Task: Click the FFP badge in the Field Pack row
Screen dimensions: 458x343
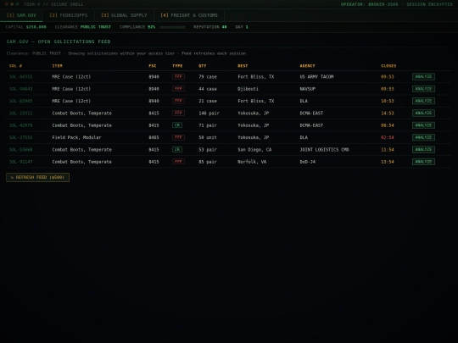Action: coord(178,137)
